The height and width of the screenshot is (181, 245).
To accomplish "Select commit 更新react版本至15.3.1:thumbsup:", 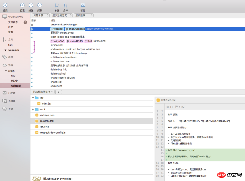I will pyautogui.click(x=138, y=53).
